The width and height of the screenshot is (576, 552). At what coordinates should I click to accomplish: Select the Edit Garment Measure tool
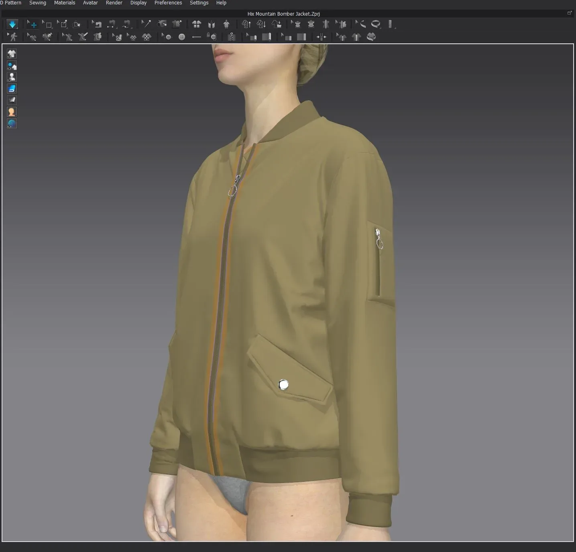click(x=341, y=37)
